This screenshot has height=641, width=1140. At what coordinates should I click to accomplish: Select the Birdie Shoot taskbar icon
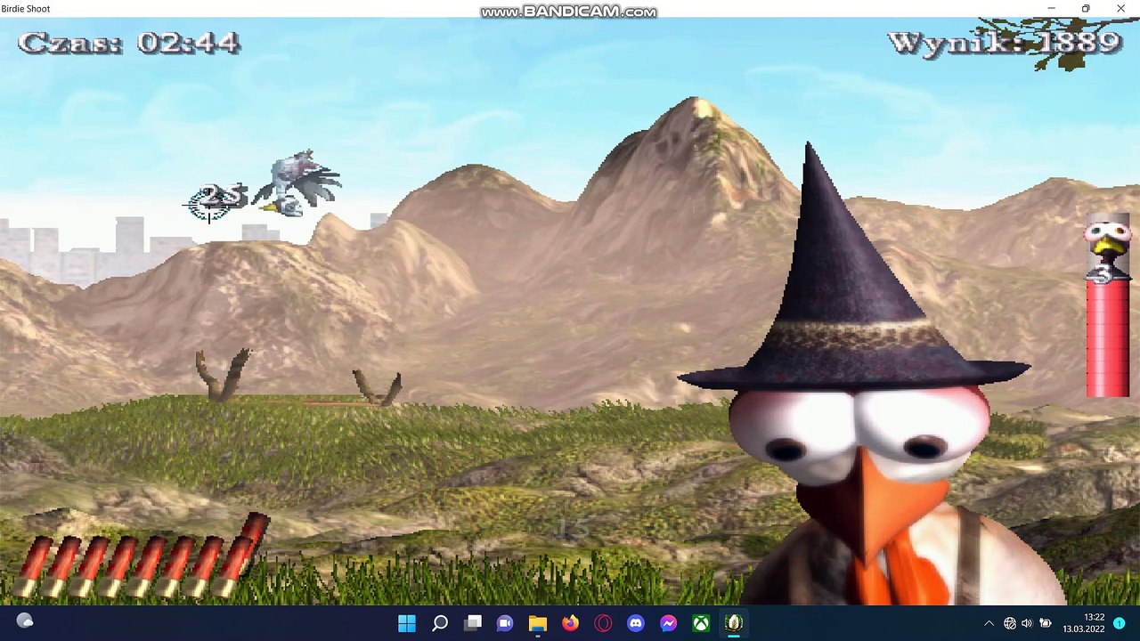click(x=734, y=623)
